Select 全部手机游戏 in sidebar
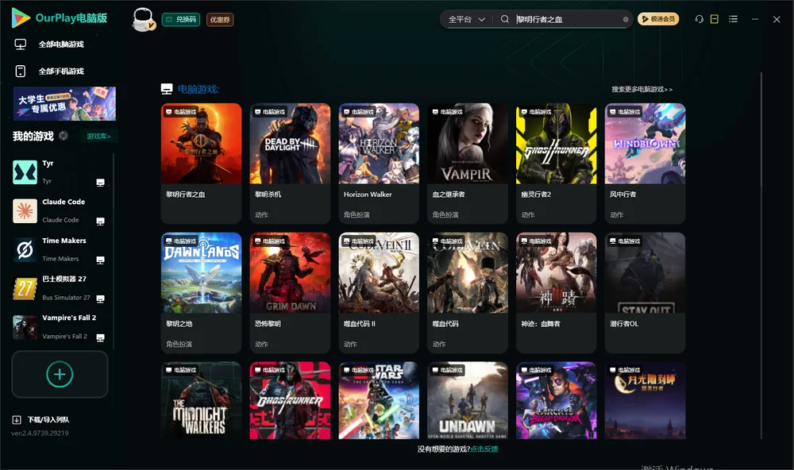The height and width of the screenshot is (470, 794). pyautogui.click(x=61, y=71)
